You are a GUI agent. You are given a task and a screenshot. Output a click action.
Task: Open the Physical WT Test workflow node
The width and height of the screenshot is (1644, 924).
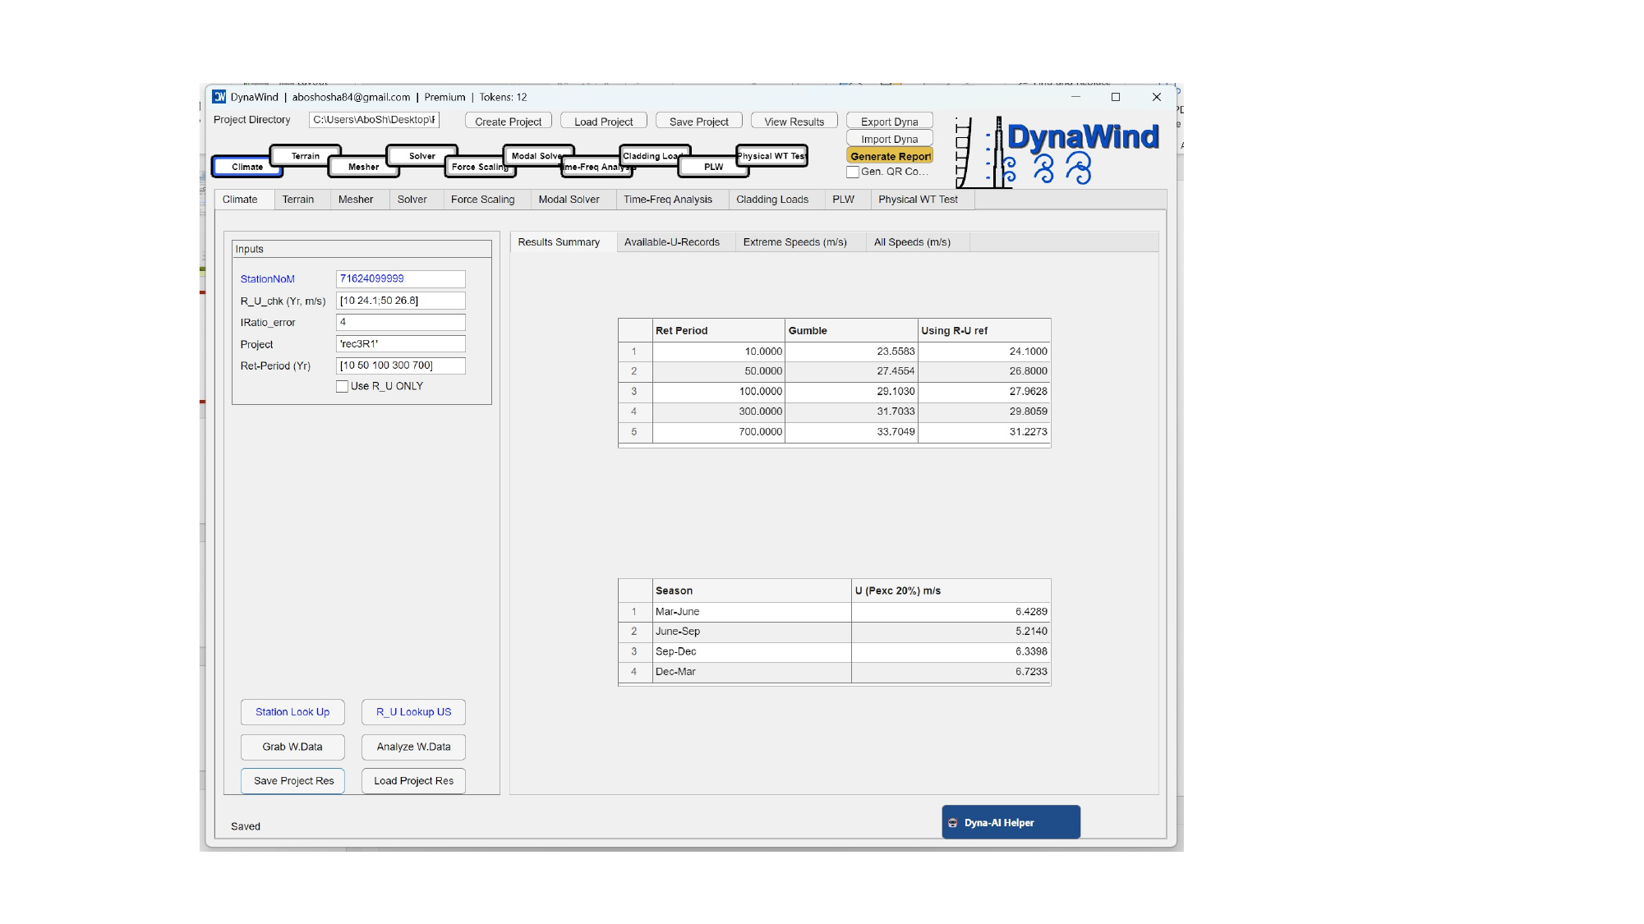coord(770,156)
